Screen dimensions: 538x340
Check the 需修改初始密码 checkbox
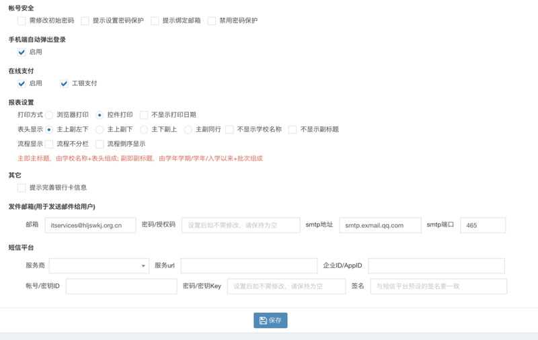pos(22,21)
